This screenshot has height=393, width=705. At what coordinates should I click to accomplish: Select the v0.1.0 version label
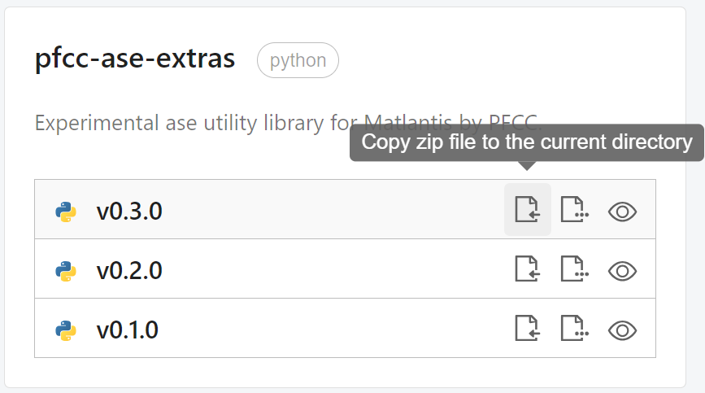tap(128, 330)
